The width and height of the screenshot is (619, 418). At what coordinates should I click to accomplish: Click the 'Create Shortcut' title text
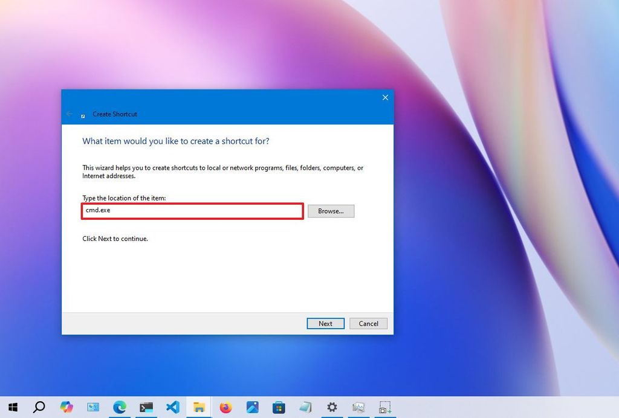point(115,114)
